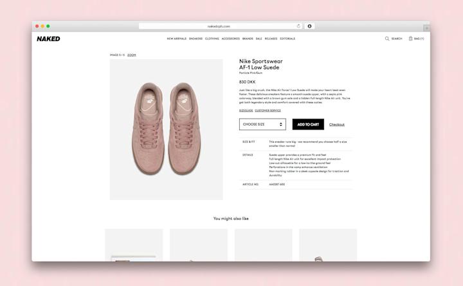Open the Sizeguide link
This screenshot has width=463, height=286.
pyautogui.click(x=246, y=110)
